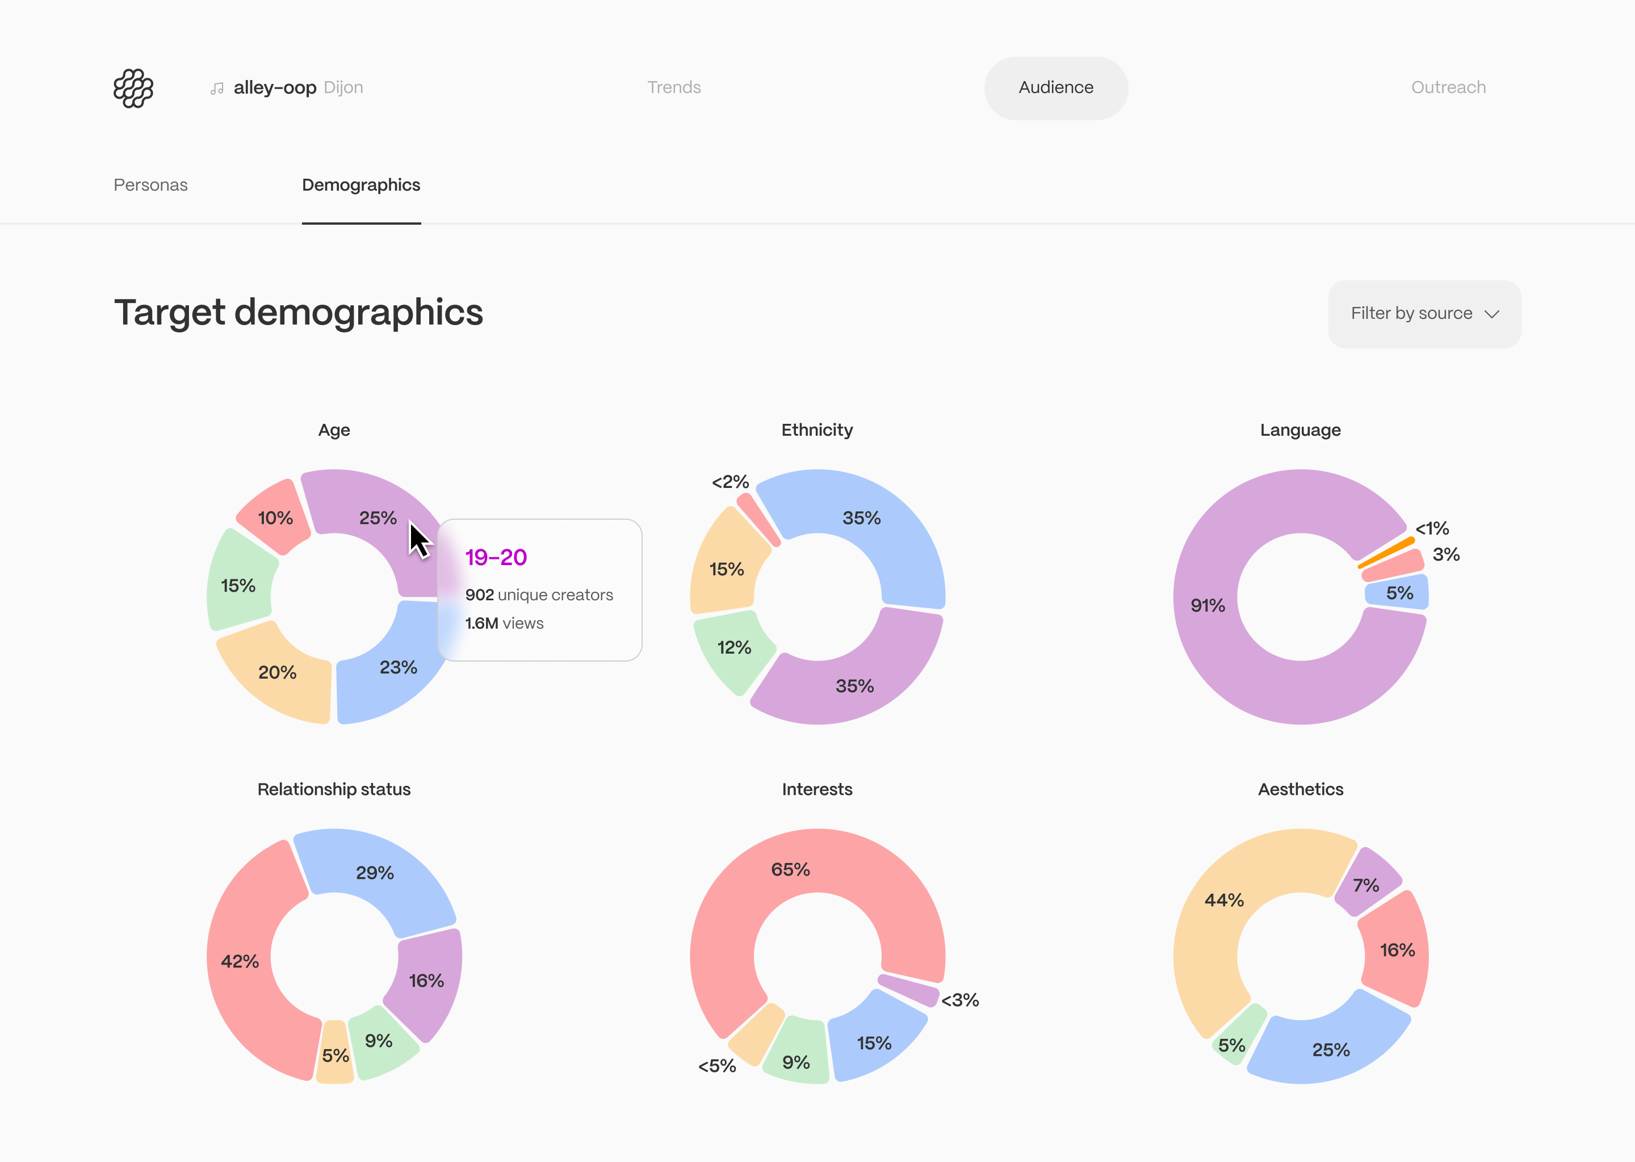Click the 42% pink Relationship status slice
The height and width of the screenshot is (1162, 1635).
(240, 962)
